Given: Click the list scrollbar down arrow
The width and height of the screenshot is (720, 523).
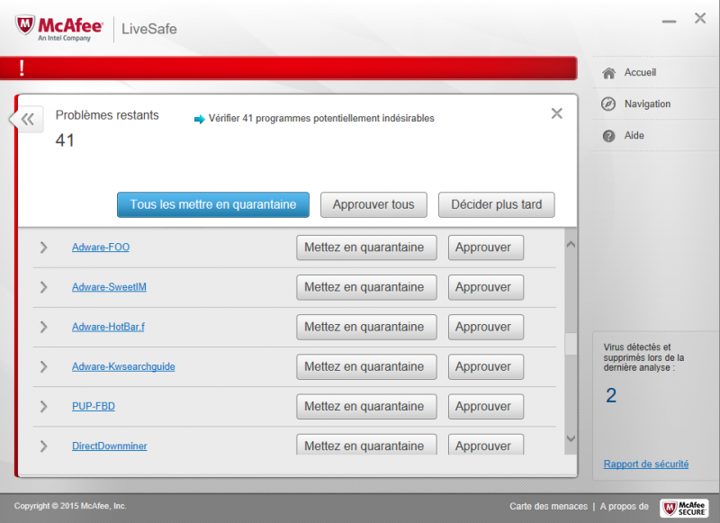Looking at the screenshot, I should click(x=571, y=438).
